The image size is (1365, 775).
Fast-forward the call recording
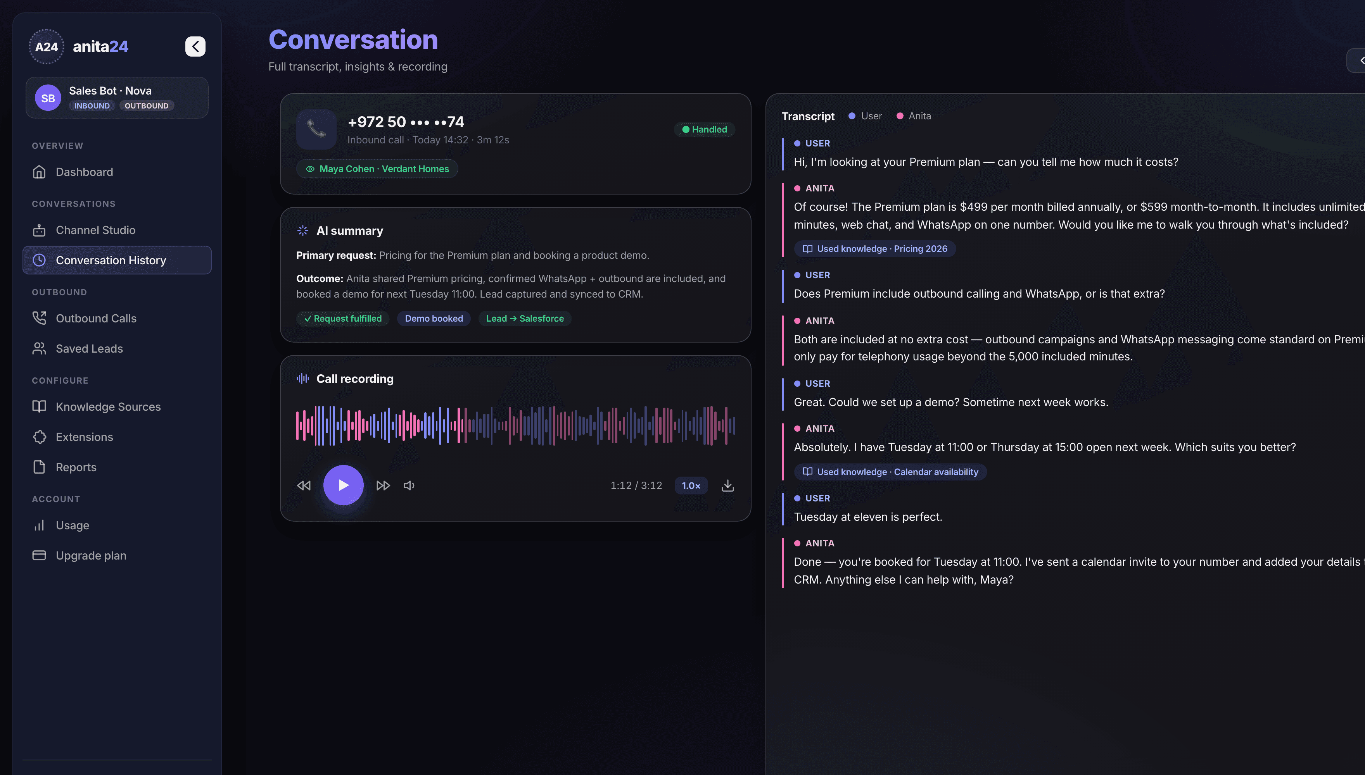tap(383, 486)
